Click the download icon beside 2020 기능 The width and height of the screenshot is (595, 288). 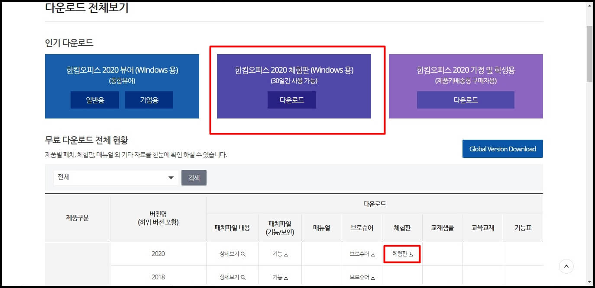click(x=286, y=254)
